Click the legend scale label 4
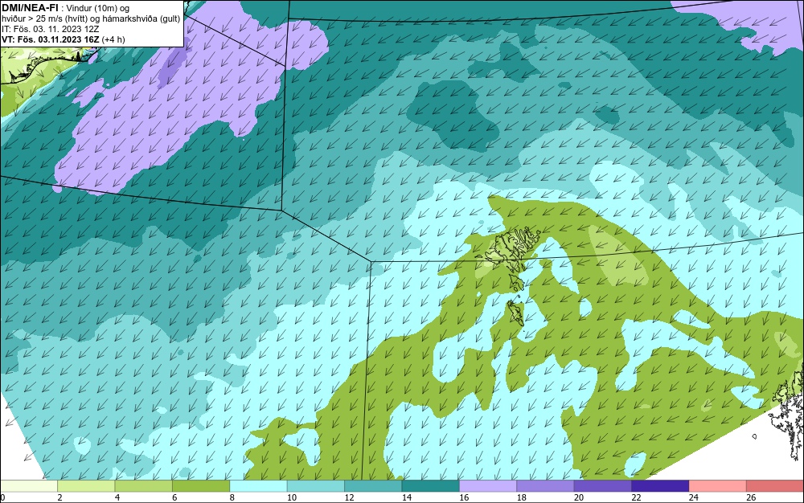 (117, 497)
